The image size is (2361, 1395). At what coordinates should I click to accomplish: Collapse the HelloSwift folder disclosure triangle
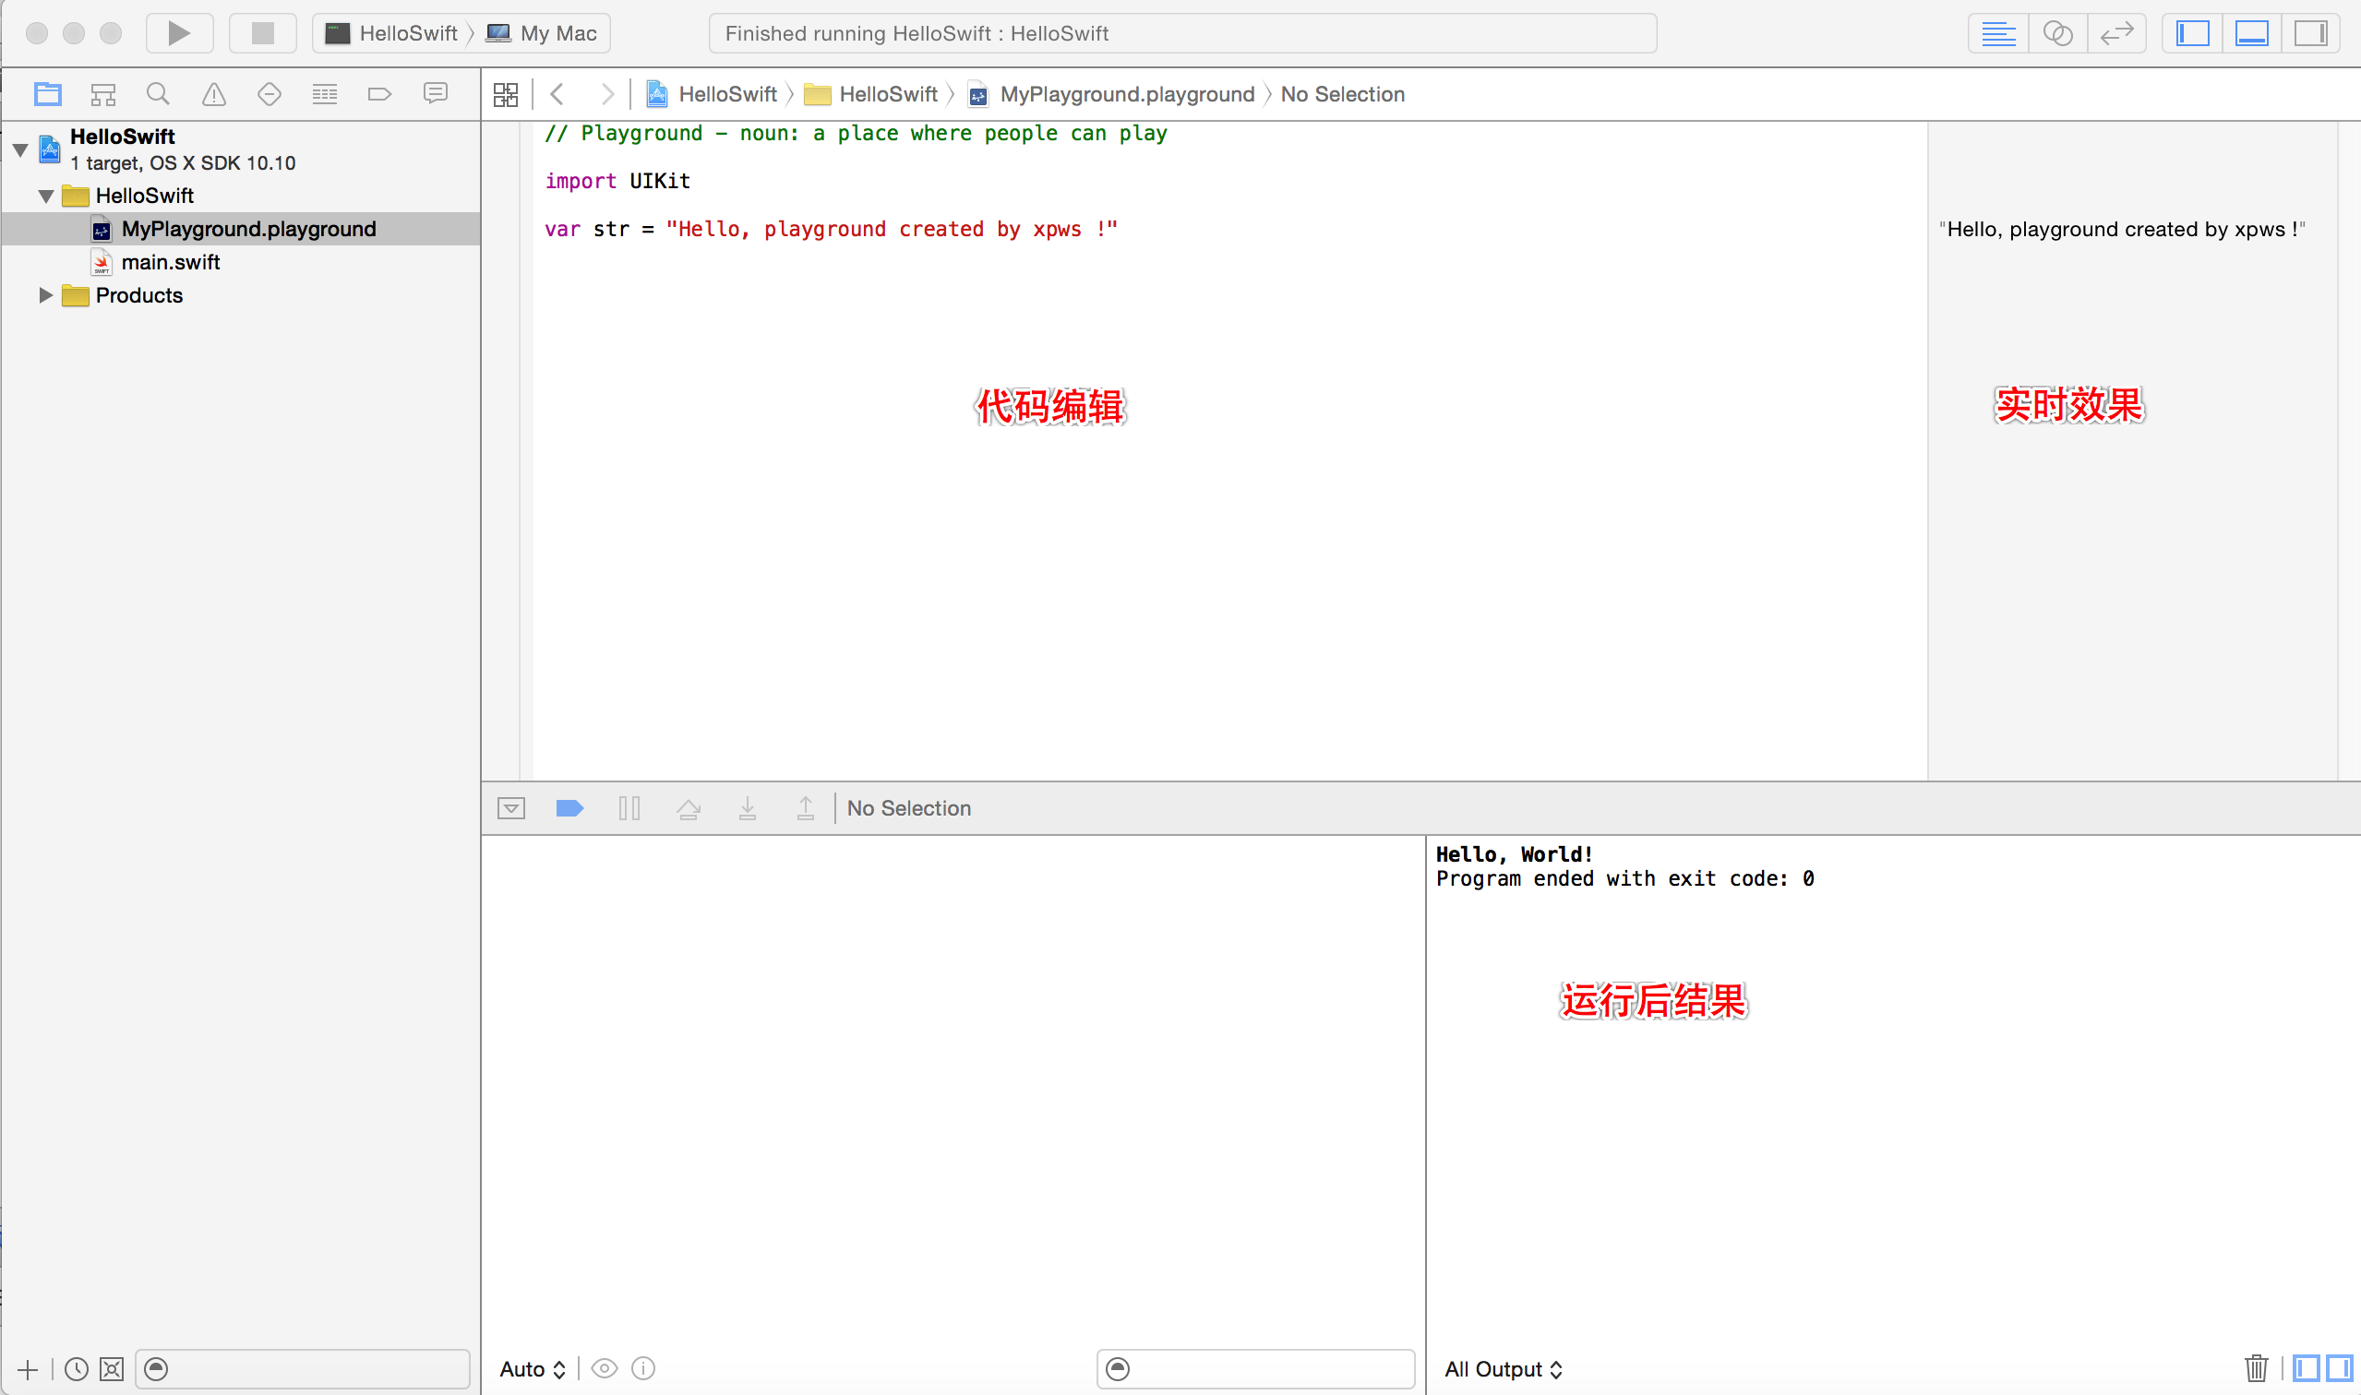pos(45,197)
